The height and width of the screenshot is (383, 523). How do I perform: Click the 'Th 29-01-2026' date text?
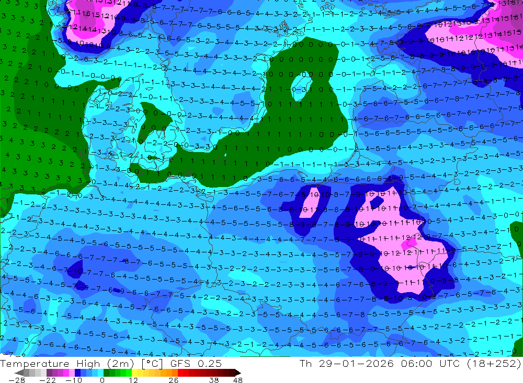click(x=347, y=363)
